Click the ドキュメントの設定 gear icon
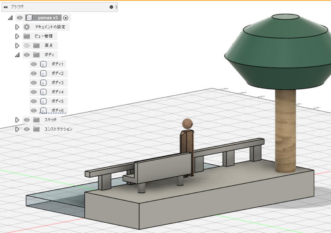Image resolution: width=331 pixels, height=233 pixels. tap(27, 27)
